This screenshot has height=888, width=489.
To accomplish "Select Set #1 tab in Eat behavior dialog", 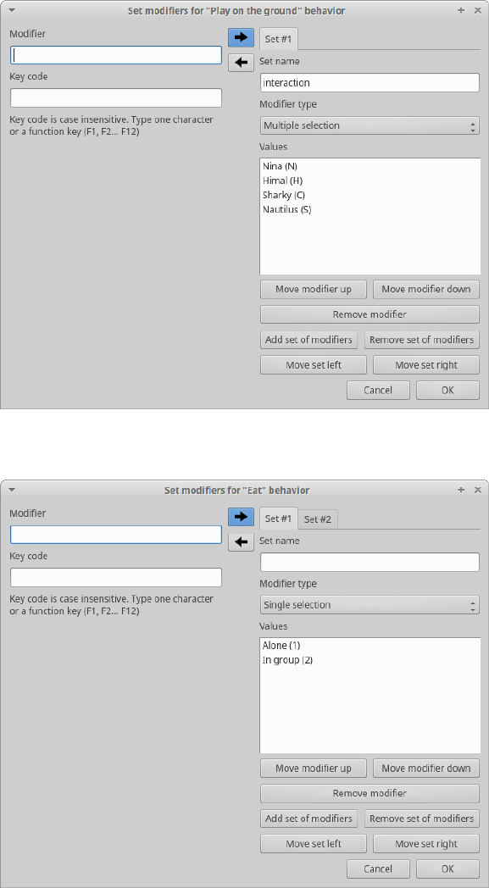I will point(278,519).
